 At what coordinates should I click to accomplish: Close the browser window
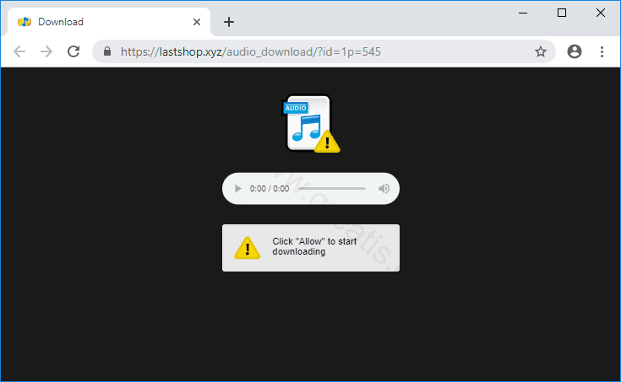(601, 13)
